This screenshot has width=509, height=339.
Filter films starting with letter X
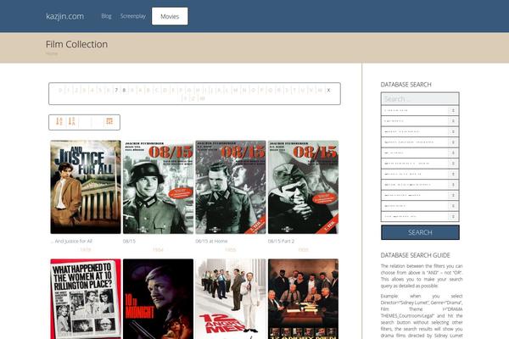pyautogui.click(x=328, y=90)
